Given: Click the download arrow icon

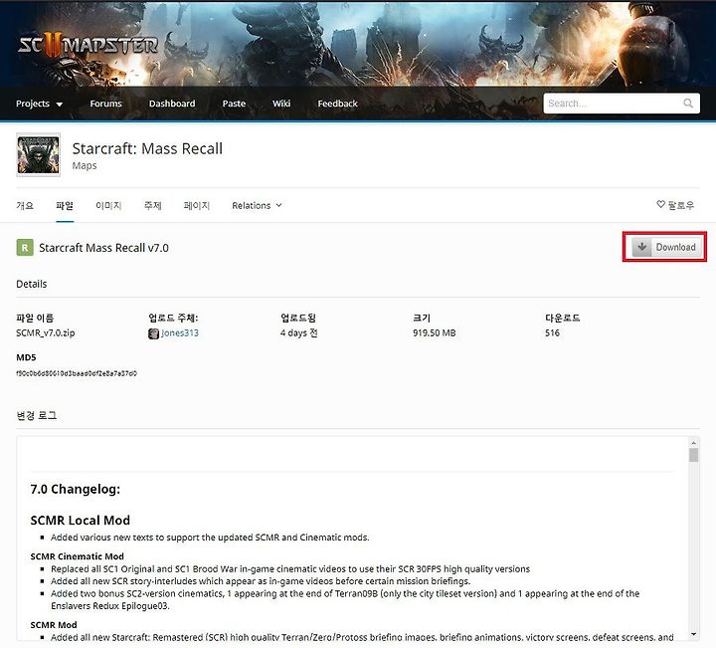Looking at the screenshot, I should coord(641,247).
